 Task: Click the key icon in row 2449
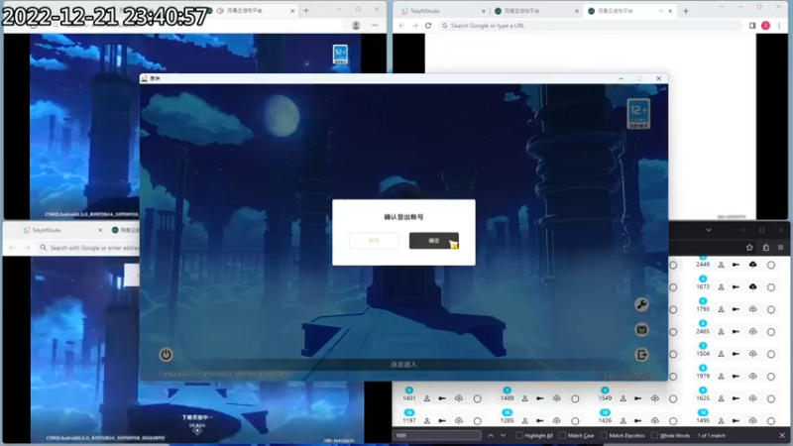[x=736, y=265]
